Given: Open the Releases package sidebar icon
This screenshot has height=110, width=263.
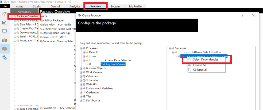Looking at the screenshot, I should [4, 49].
